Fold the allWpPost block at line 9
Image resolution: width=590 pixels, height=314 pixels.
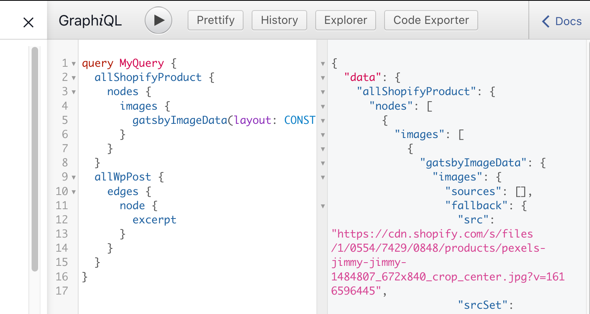pyautogui.click(x=73, y=177)
